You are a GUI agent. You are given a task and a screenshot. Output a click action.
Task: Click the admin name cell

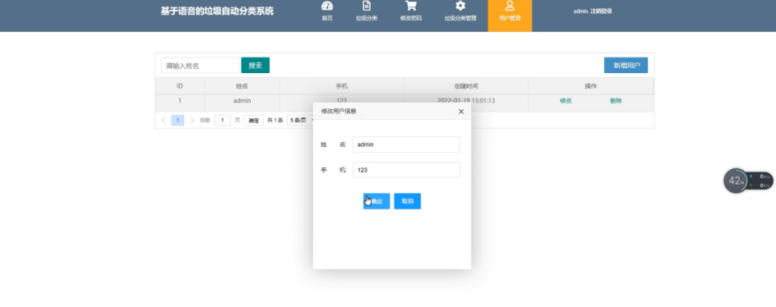(242, 101)
